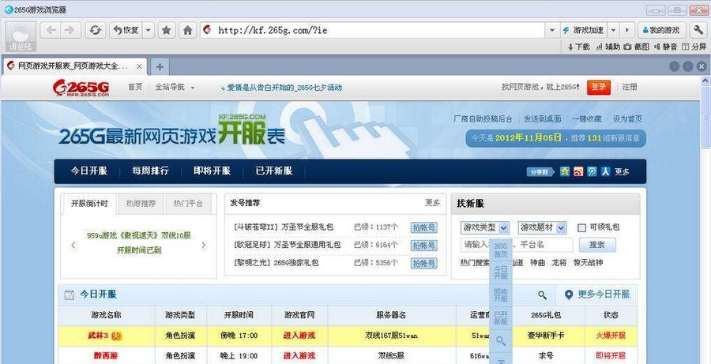Click the 请登陆 avatar to log in
Viewport: 711px width, 364px height.
click(x=21, y=36)
